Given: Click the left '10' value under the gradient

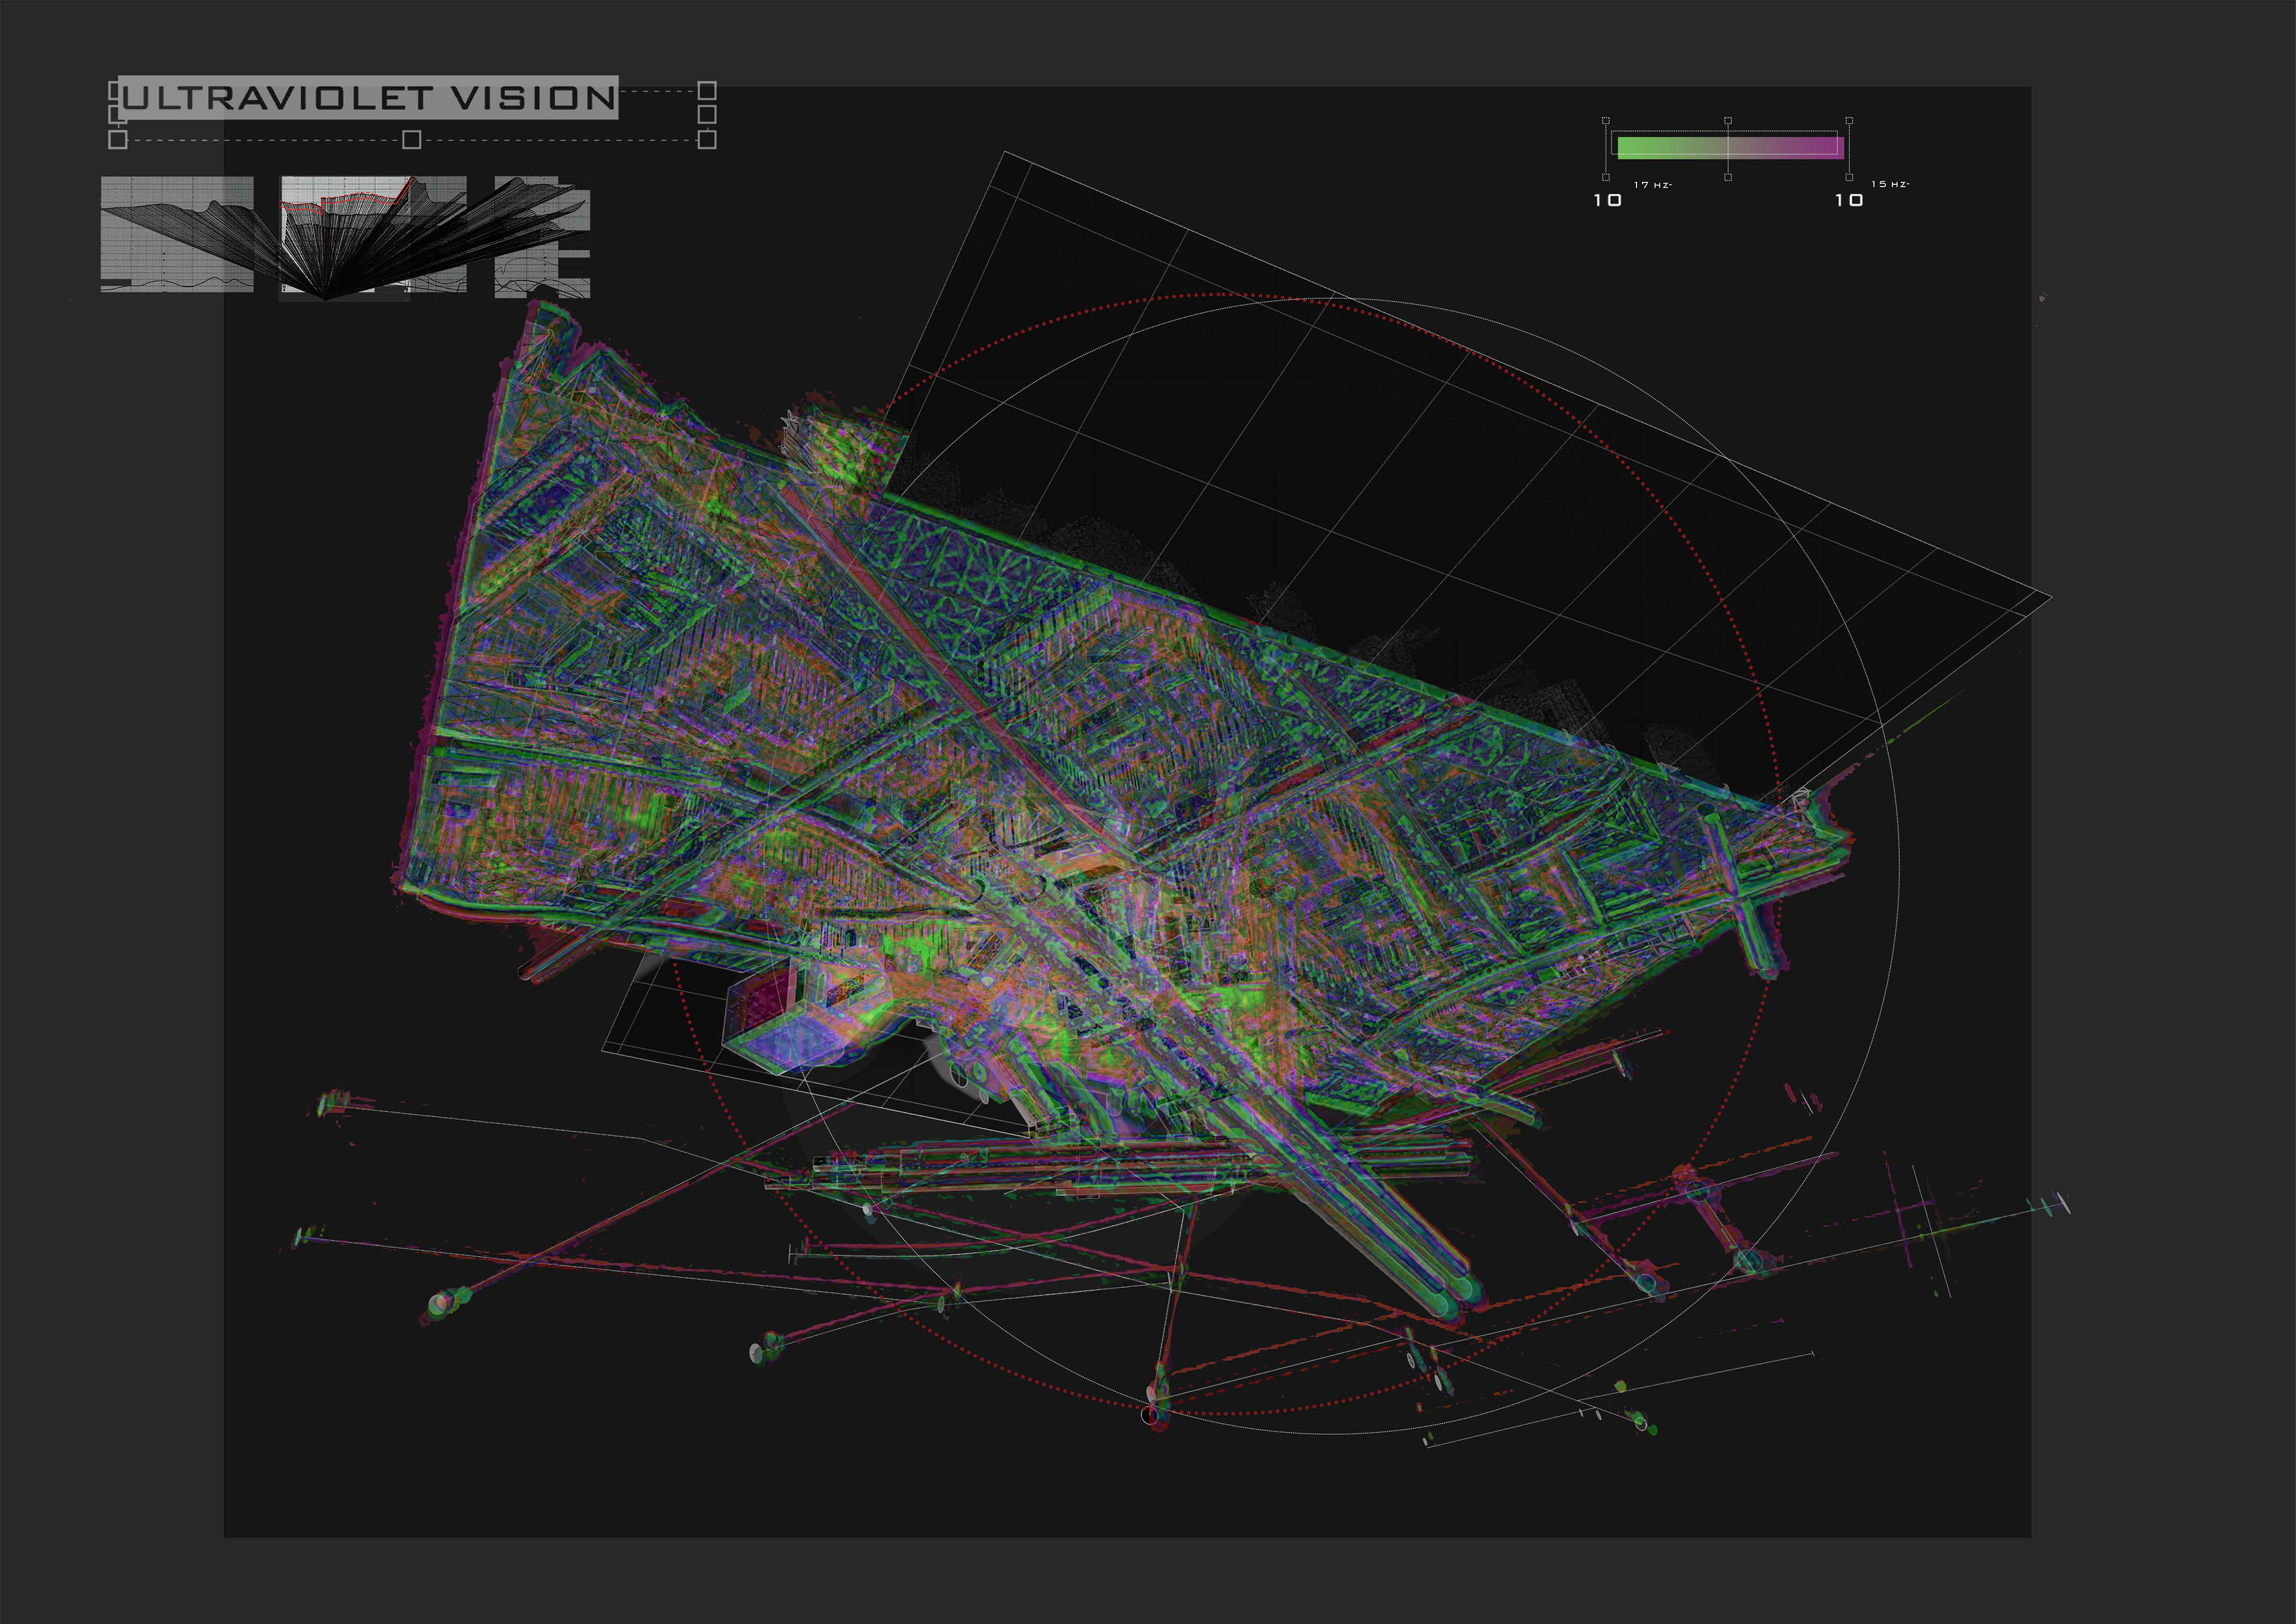Looking at the screenshot, I should coord(1608,201).
